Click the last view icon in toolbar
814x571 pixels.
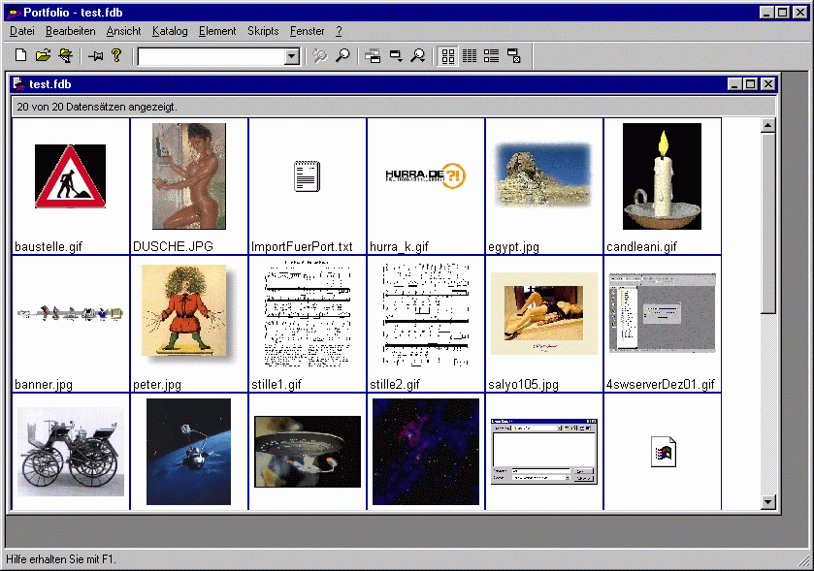[x=514, y=56]
